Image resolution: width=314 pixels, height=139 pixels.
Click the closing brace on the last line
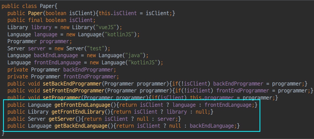(3, 133)
